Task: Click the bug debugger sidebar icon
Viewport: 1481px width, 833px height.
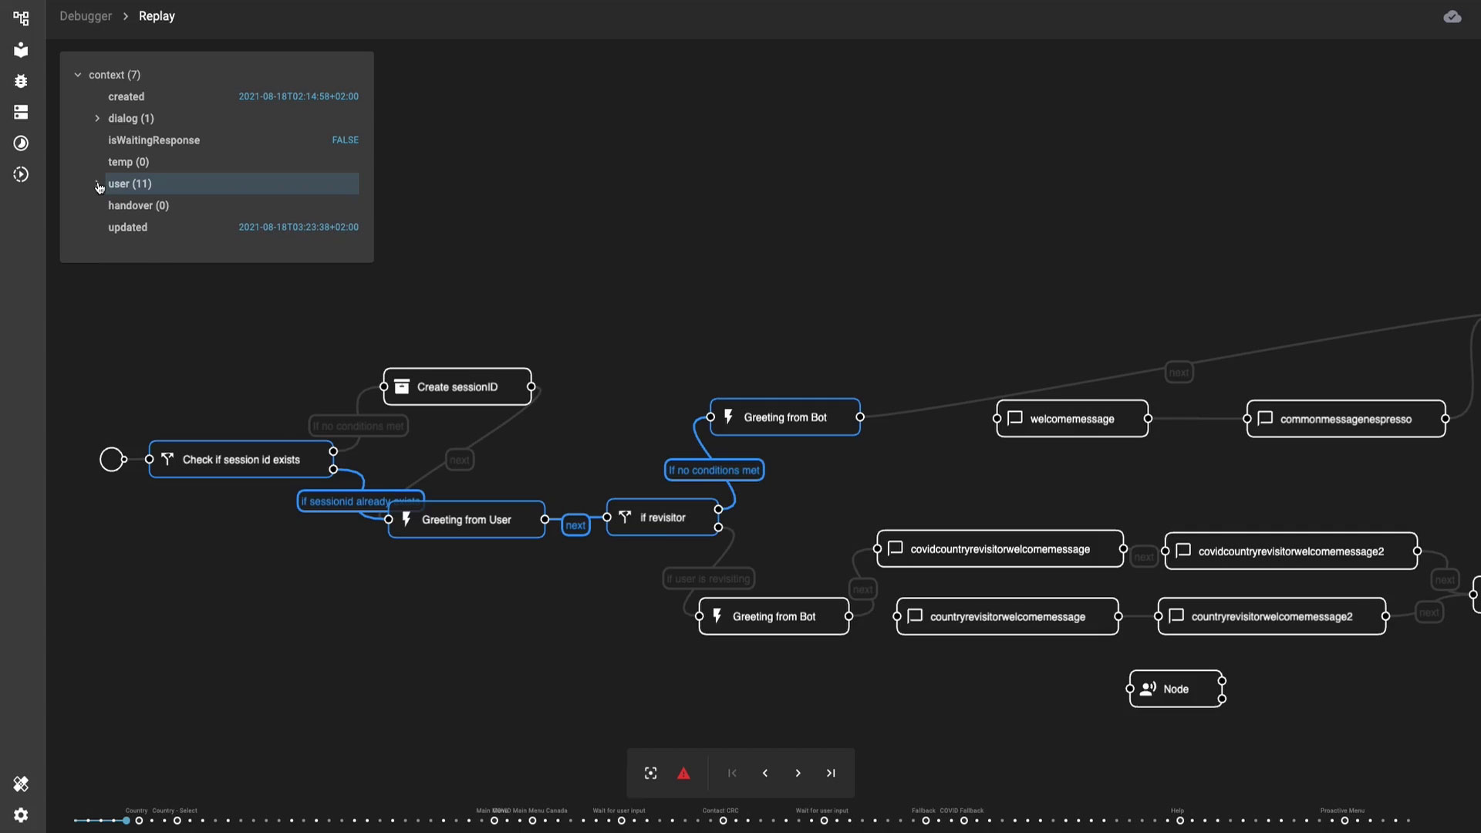Action: click(x=21, y=81)
